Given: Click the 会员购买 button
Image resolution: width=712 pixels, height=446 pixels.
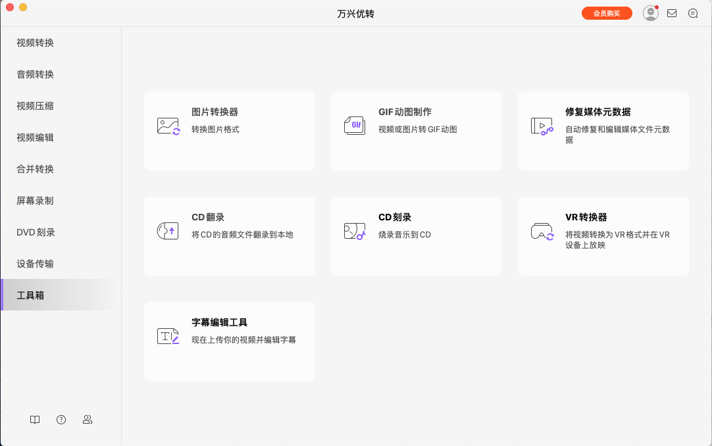Looking at the screenshot, I should point(606,12).
